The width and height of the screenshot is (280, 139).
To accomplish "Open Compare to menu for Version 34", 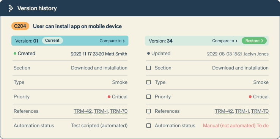I will [x=225, y=41].
